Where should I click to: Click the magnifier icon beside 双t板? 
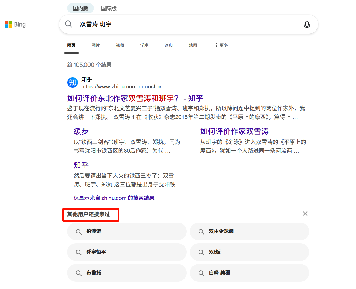click(x=201, y=252)
